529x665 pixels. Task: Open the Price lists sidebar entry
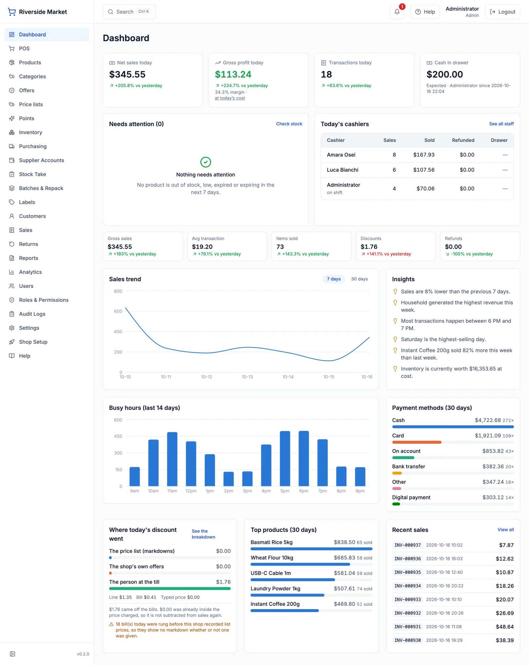point(47,105)
